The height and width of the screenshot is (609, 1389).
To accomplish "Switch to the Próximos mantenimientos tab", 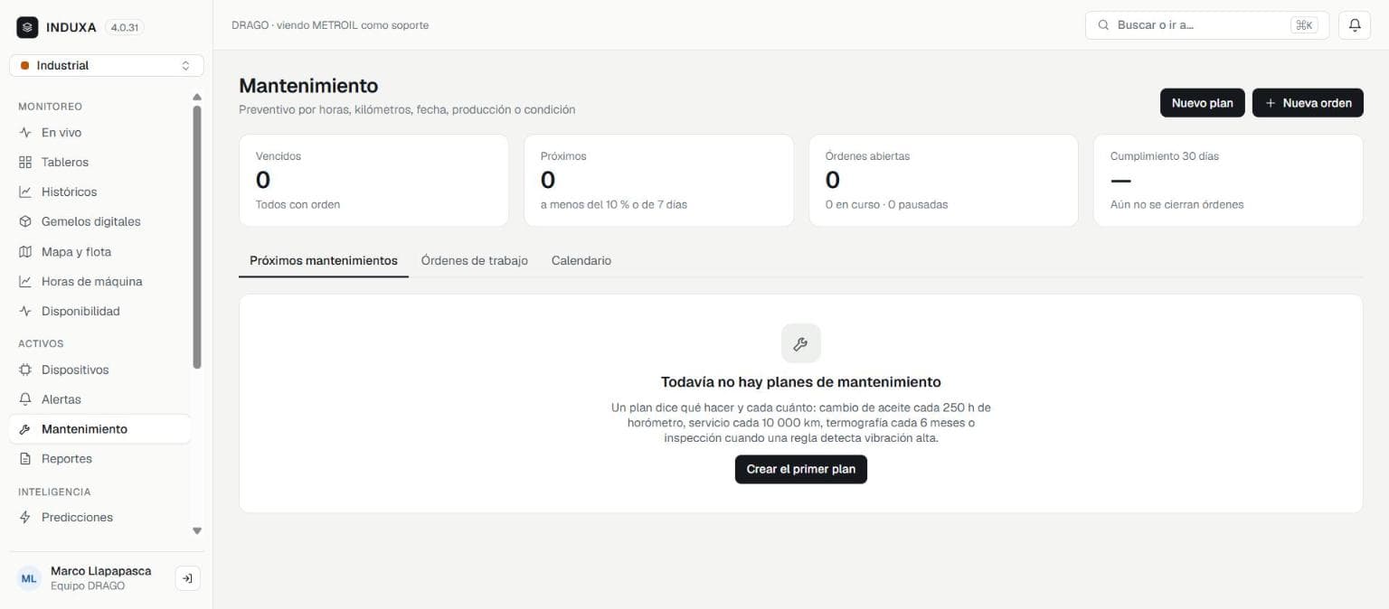I will click(324, 260).
